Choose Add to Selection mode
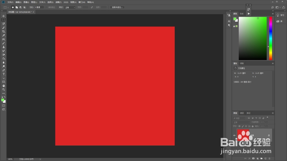 [17, 7]
